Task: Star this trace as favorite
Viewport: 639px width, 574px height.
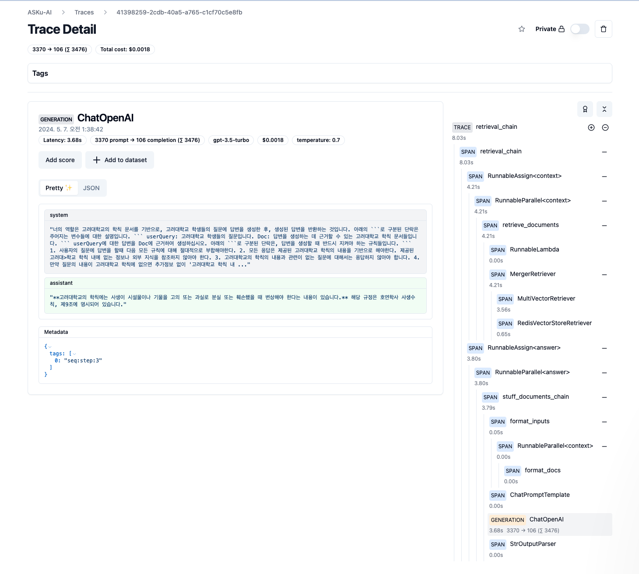Action: point(522,29)
